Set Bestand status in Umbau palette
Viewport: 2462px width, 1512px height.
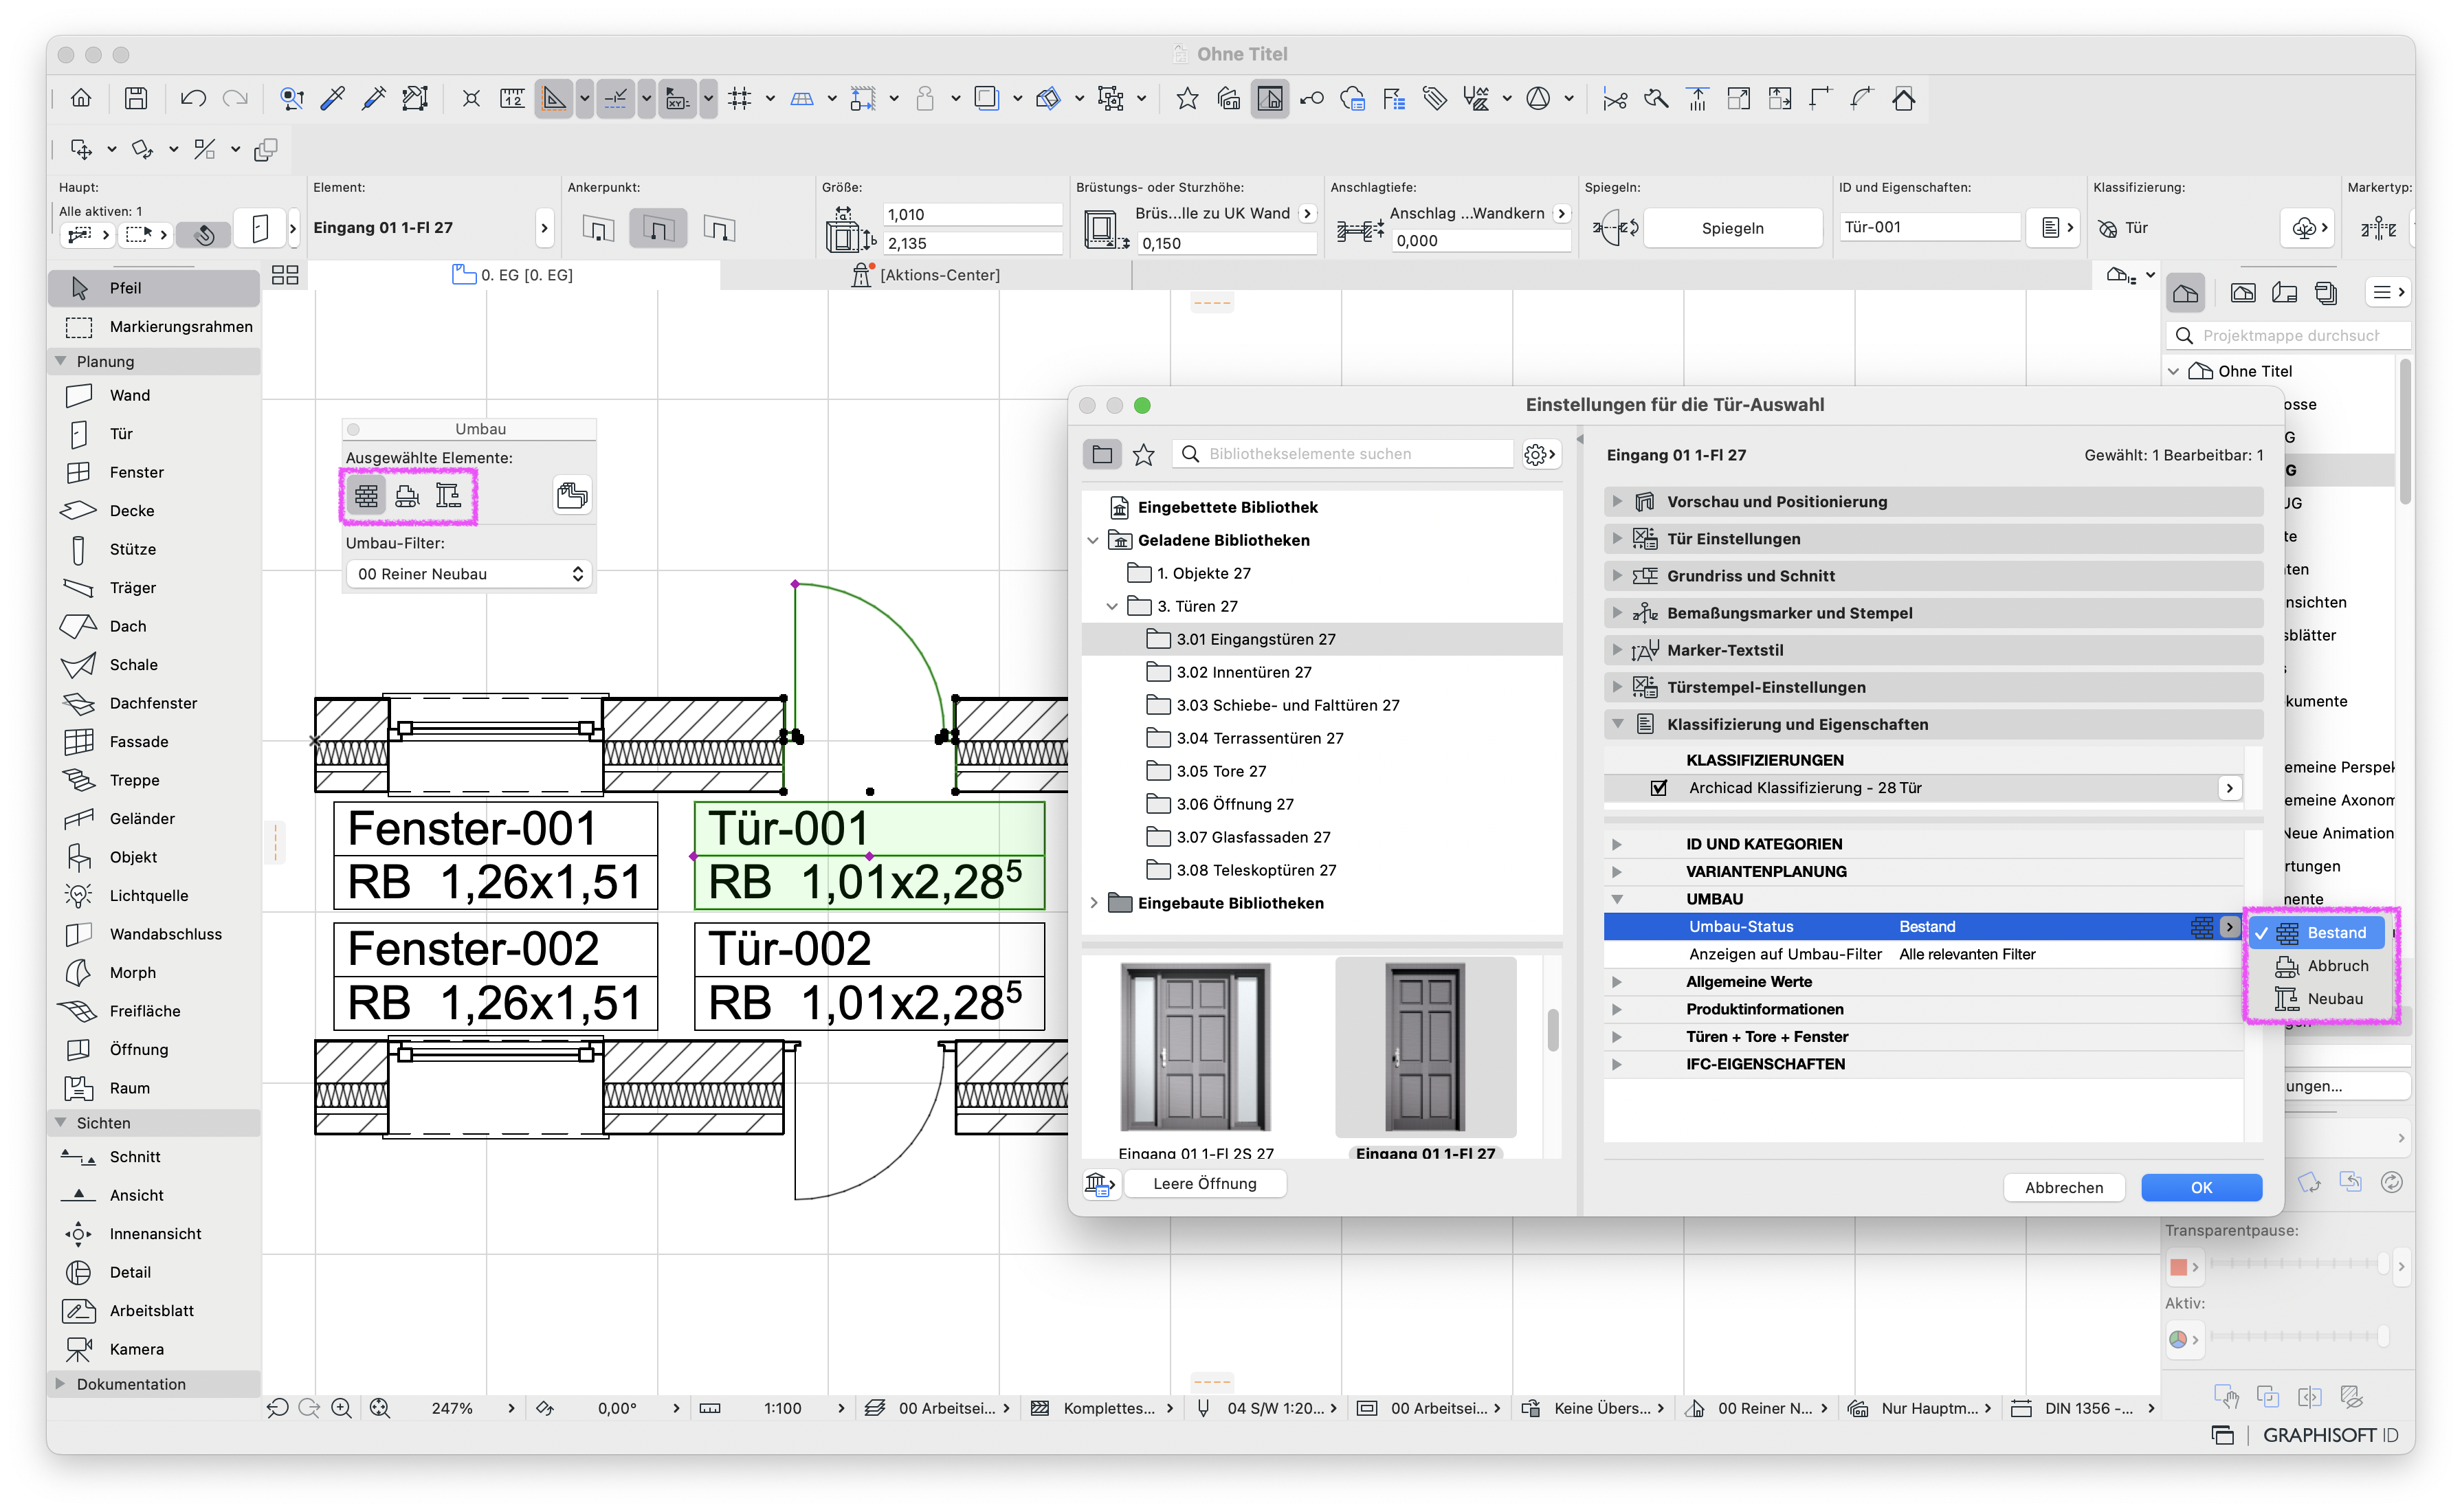tap(367, 495)
